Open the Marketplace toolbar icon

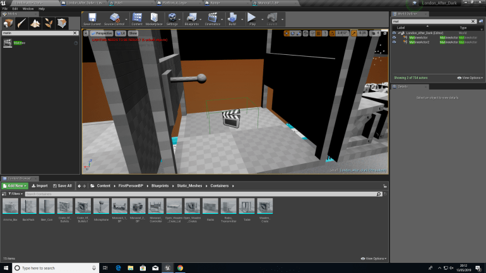[154, 19]
